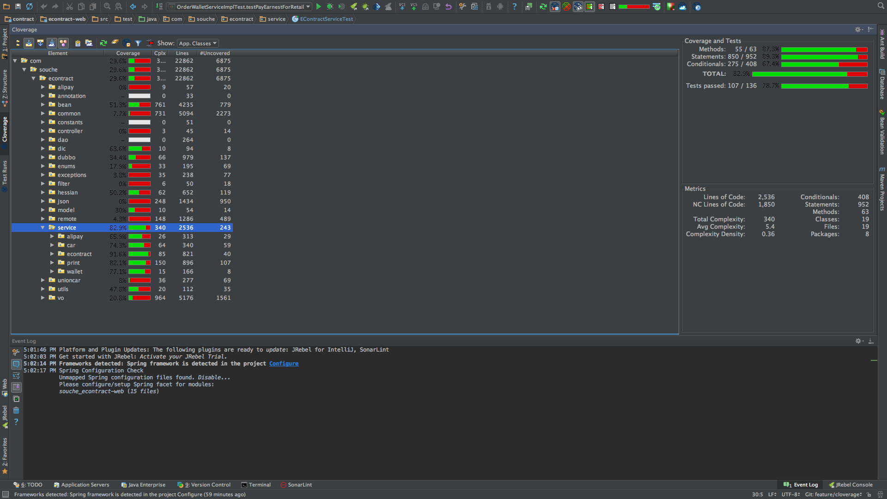The height and width of the screenshot is (499, 887).
Task: Click Find magnifier icon in main toolbar
Action: coord(107,6)
